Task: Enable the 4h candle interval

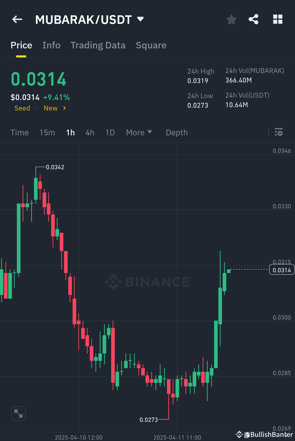Action: tap(90, 132)
